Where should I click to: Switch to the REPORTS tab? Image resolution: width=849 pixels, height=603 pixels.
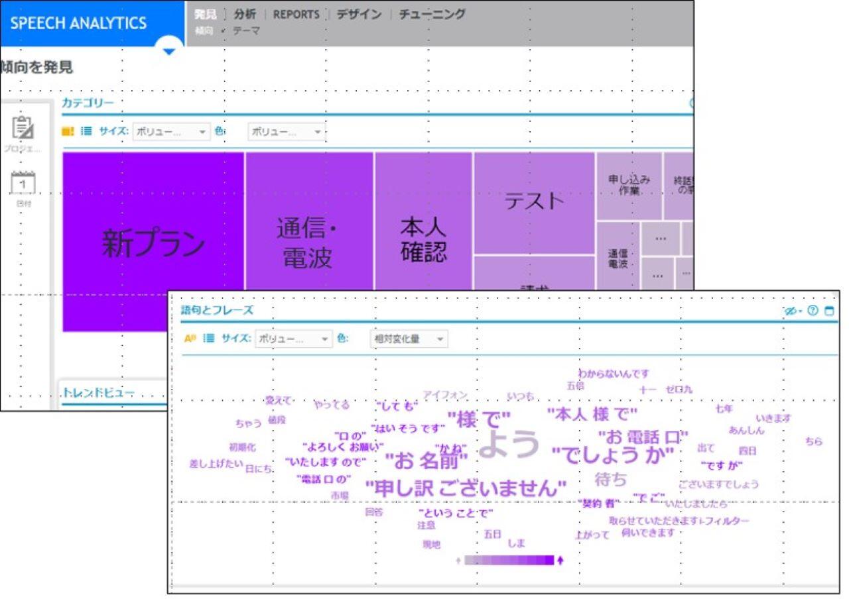pyautogui.click(x=296, y=14)
